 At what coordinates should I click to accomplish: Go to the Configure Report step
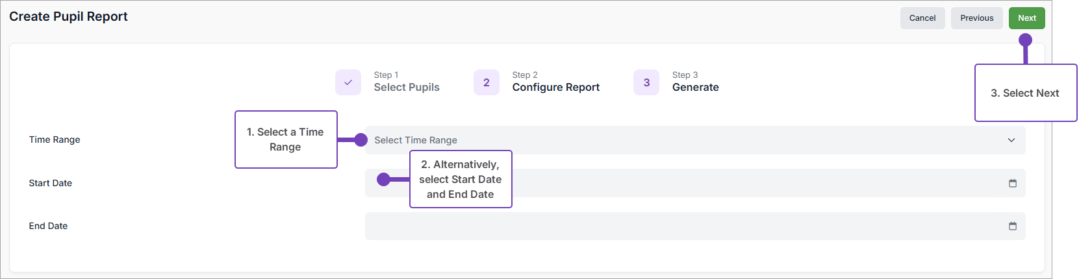[555, 87]
